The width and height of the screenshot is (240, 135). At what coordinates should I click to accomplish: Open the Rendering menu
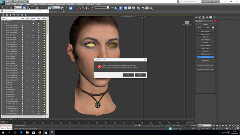coord(71,4)
